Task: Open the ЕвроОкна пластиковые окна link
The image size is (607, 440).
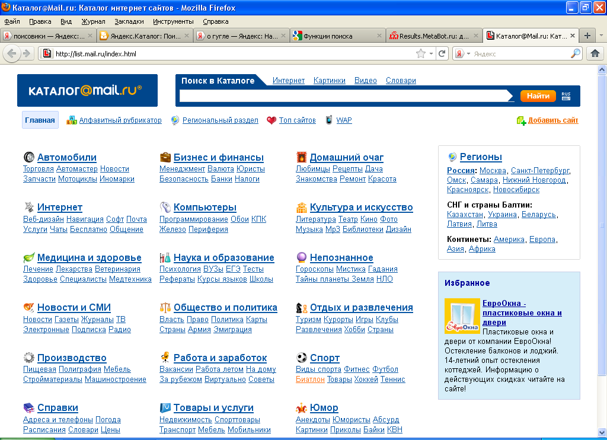Action: [x=522, y=313]
